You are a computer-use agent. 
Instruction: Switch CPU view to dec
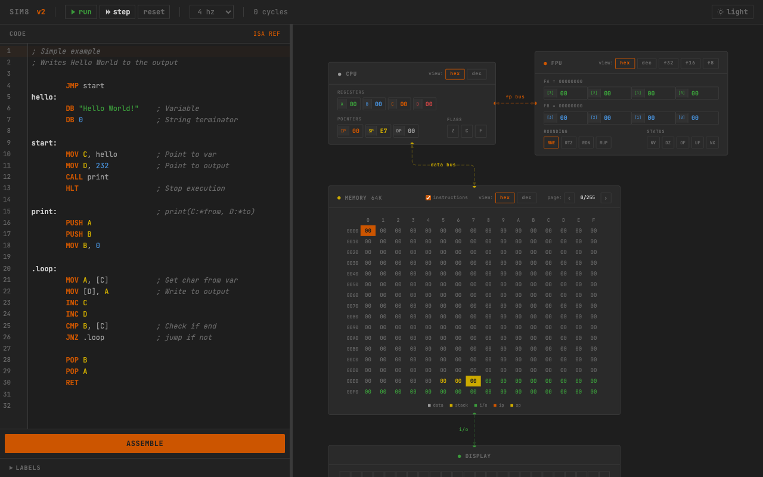[476, 74]
